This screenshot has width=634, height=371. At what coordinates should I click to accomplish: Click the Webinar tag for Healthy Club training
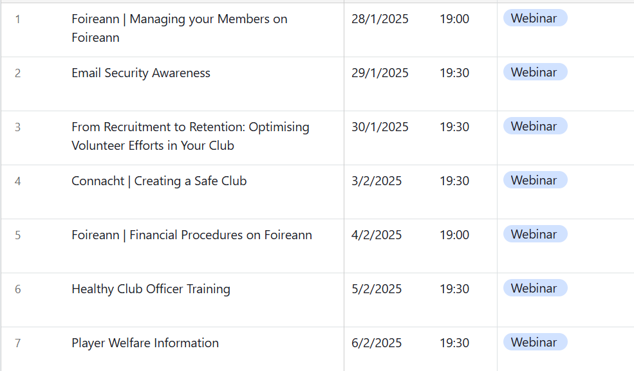click(535, 289)
